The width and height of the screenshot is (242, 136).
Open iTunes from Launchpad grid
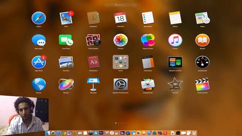point(175,40)
